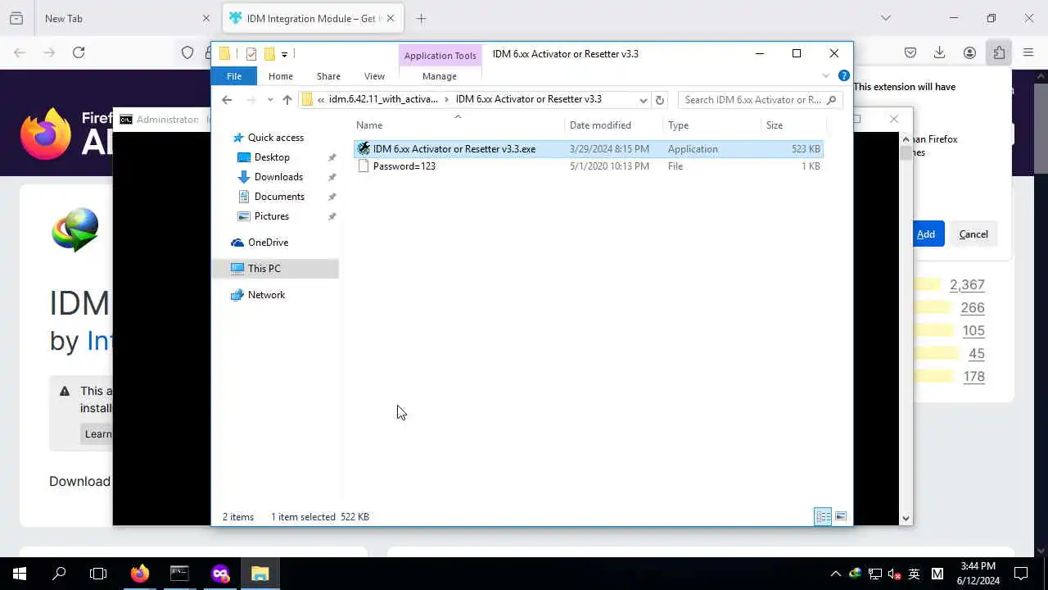Image resolution: width=1048 pixels, height=590 pixels.
Task: Click the 2,367 five-star ratings link
Action: pos(967,285)
